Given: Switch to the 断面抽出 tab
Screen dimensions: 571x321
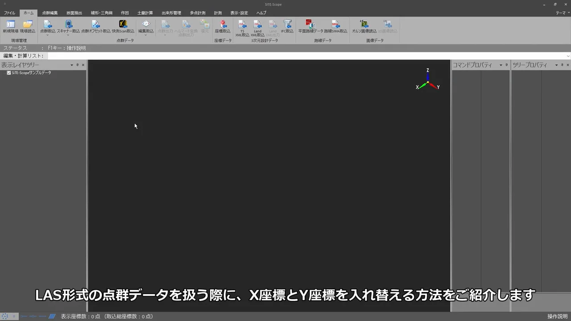Looking at the screenshot, I should 74,13.
